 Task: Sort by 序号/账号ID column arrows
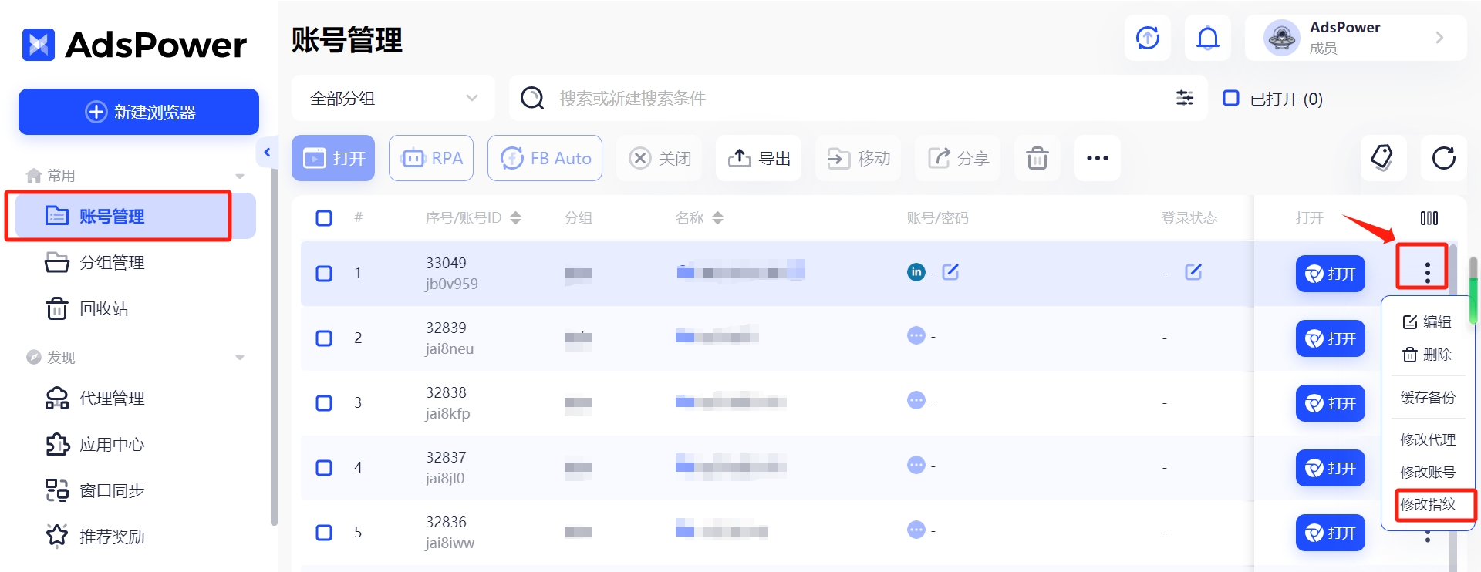pos(516,218)
